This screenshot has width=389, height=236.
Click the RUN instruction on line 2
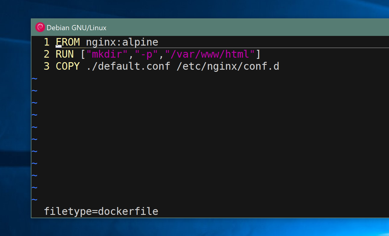click(x=64, y=54)
